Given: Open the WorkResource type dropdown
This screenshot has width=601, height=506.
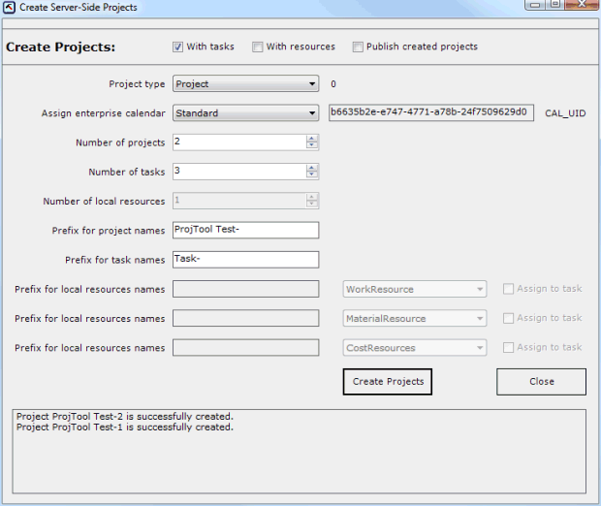Looking at the screenshot, I should (415, 289).
